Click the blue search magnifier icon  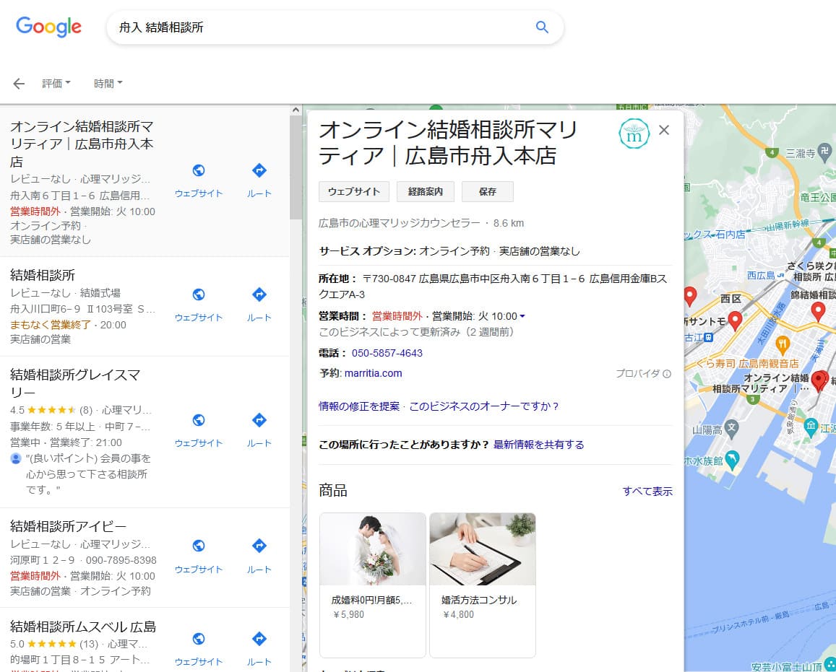click(x=542, y=27)
